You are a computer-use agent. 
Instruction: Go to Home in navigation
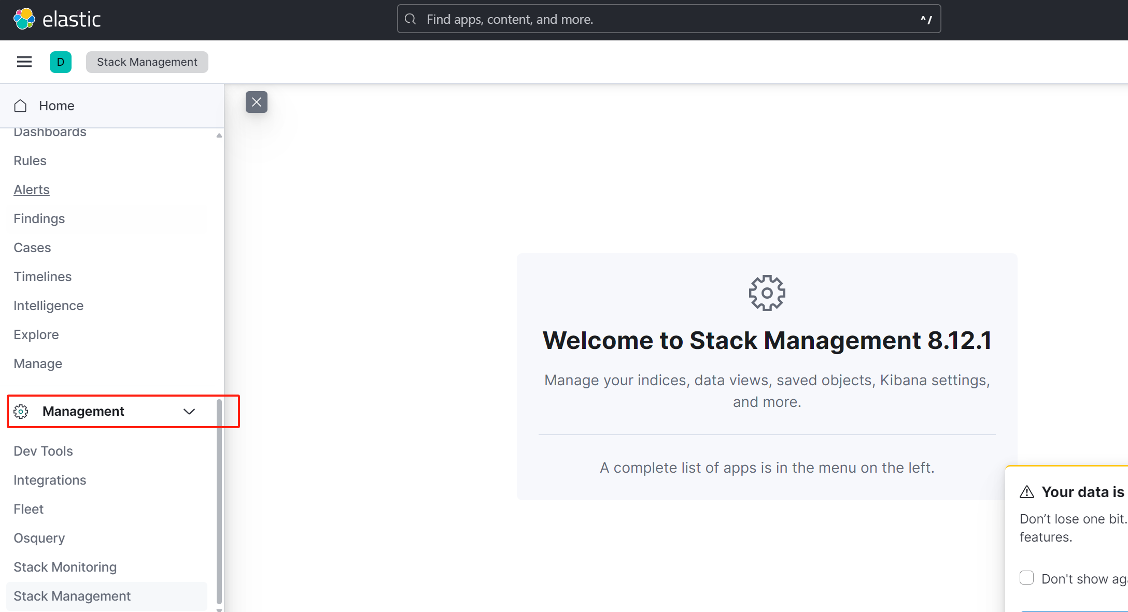[x=57, y=106]
